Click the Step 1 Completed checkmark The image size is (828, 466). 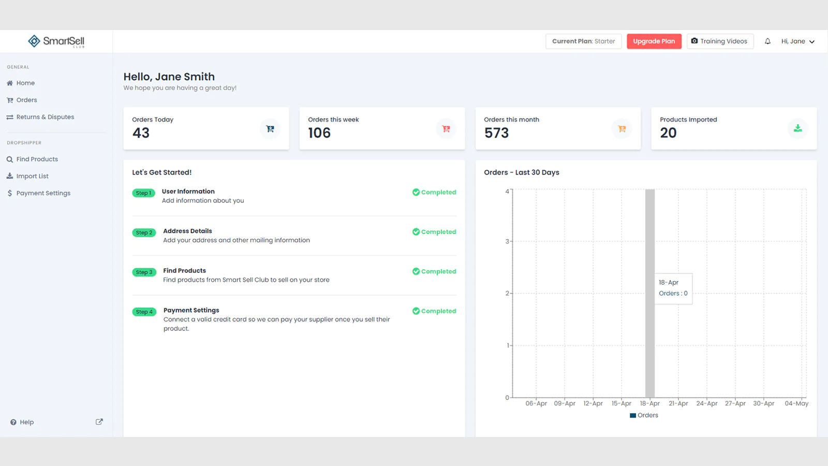click(416, 192)
